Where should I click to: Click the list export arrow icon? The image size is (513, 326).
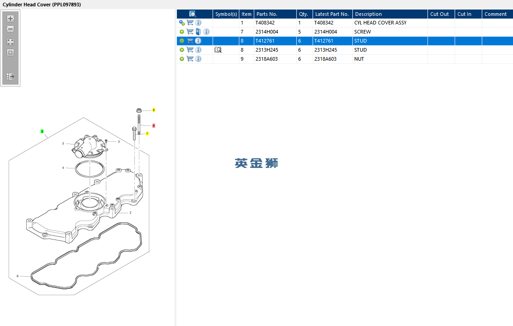click(x=10, y=77)
